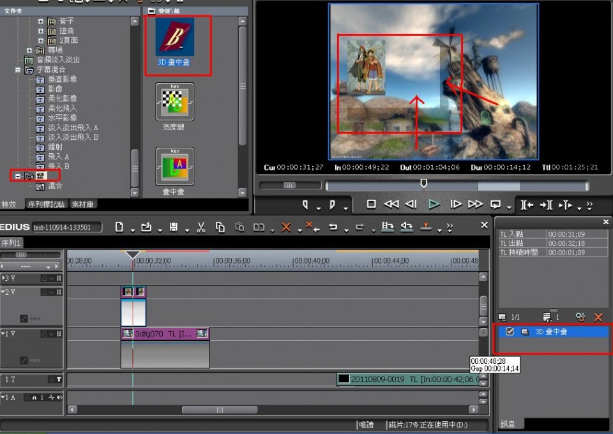Click the Undo arrow icon in timeline toolbar
This screenshot has height=434, width=613.
point(333,227)
